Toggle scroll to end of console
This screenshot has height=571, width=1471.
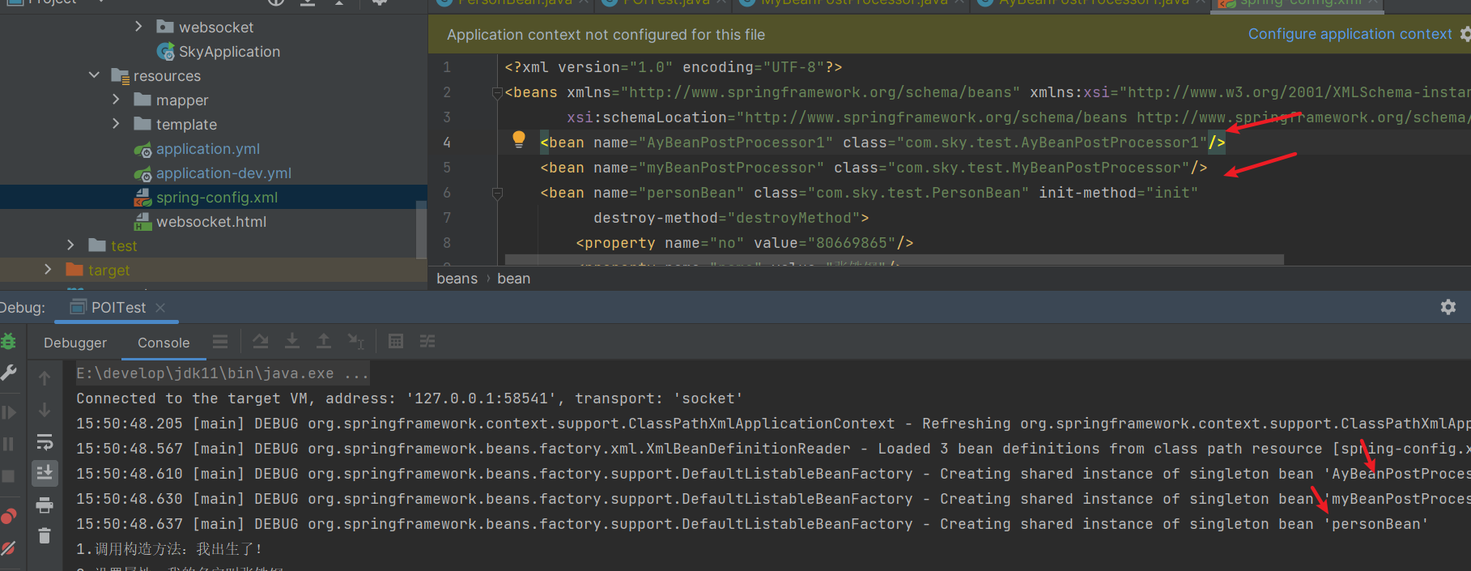(45, 473)
